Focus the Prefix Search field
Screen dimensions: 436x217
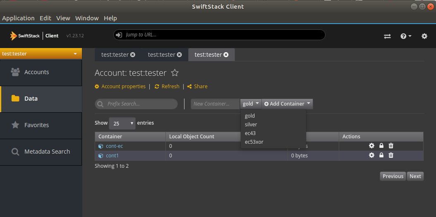tap(136, 104)
